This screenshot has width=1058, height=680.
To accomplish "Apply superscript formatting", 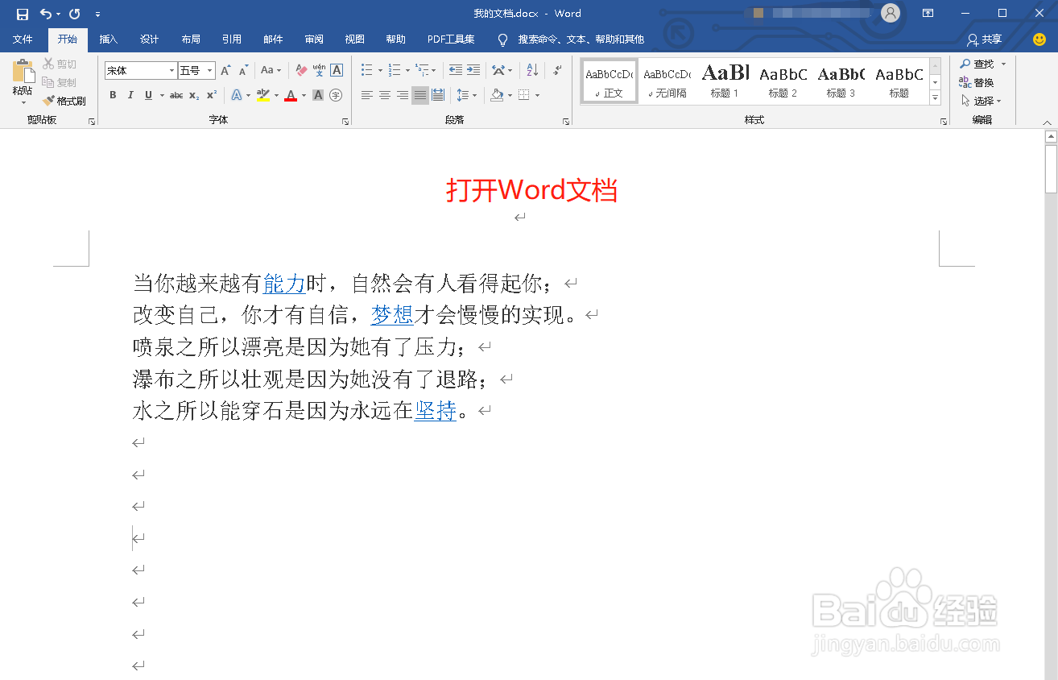I will point(212,95).
